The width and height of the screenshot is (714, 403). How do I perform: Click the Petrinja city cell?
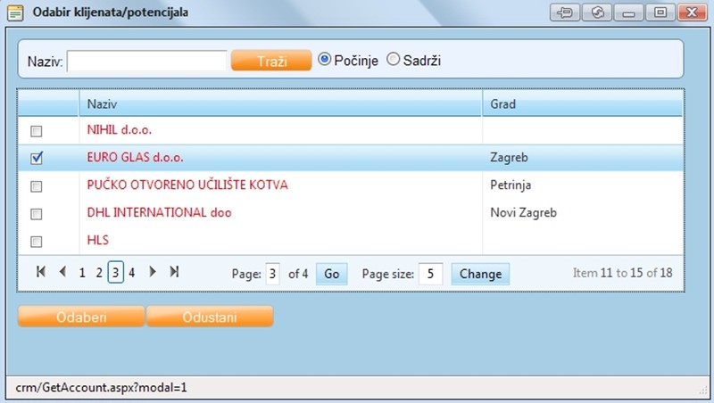[511, 185]
